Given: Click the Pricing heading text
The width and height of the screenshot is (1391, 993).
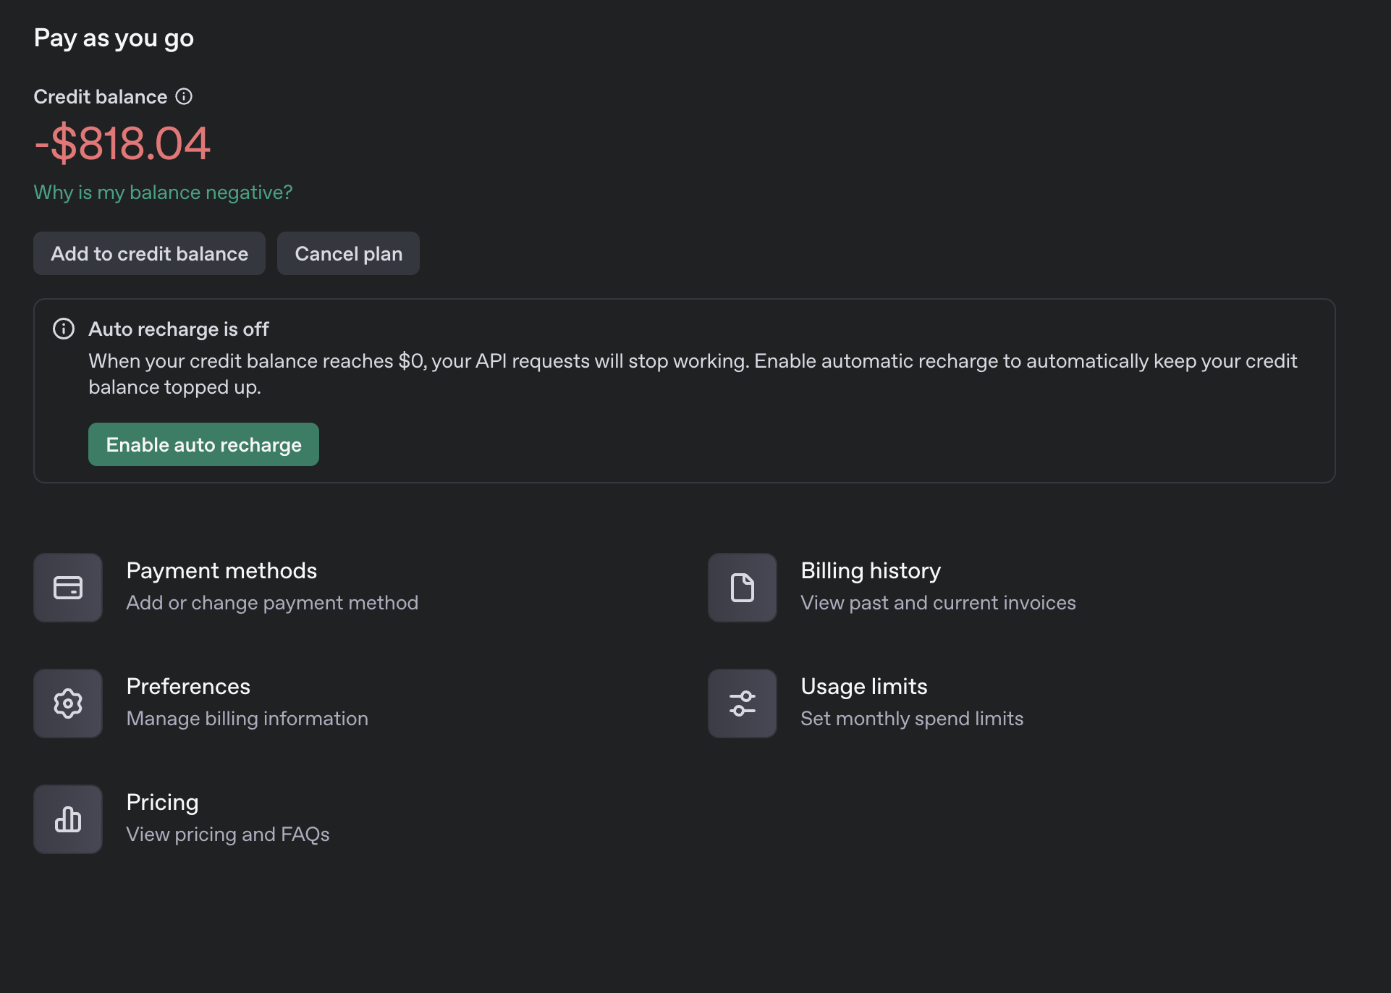Looking at the screenshot, I should click(162, 803).
